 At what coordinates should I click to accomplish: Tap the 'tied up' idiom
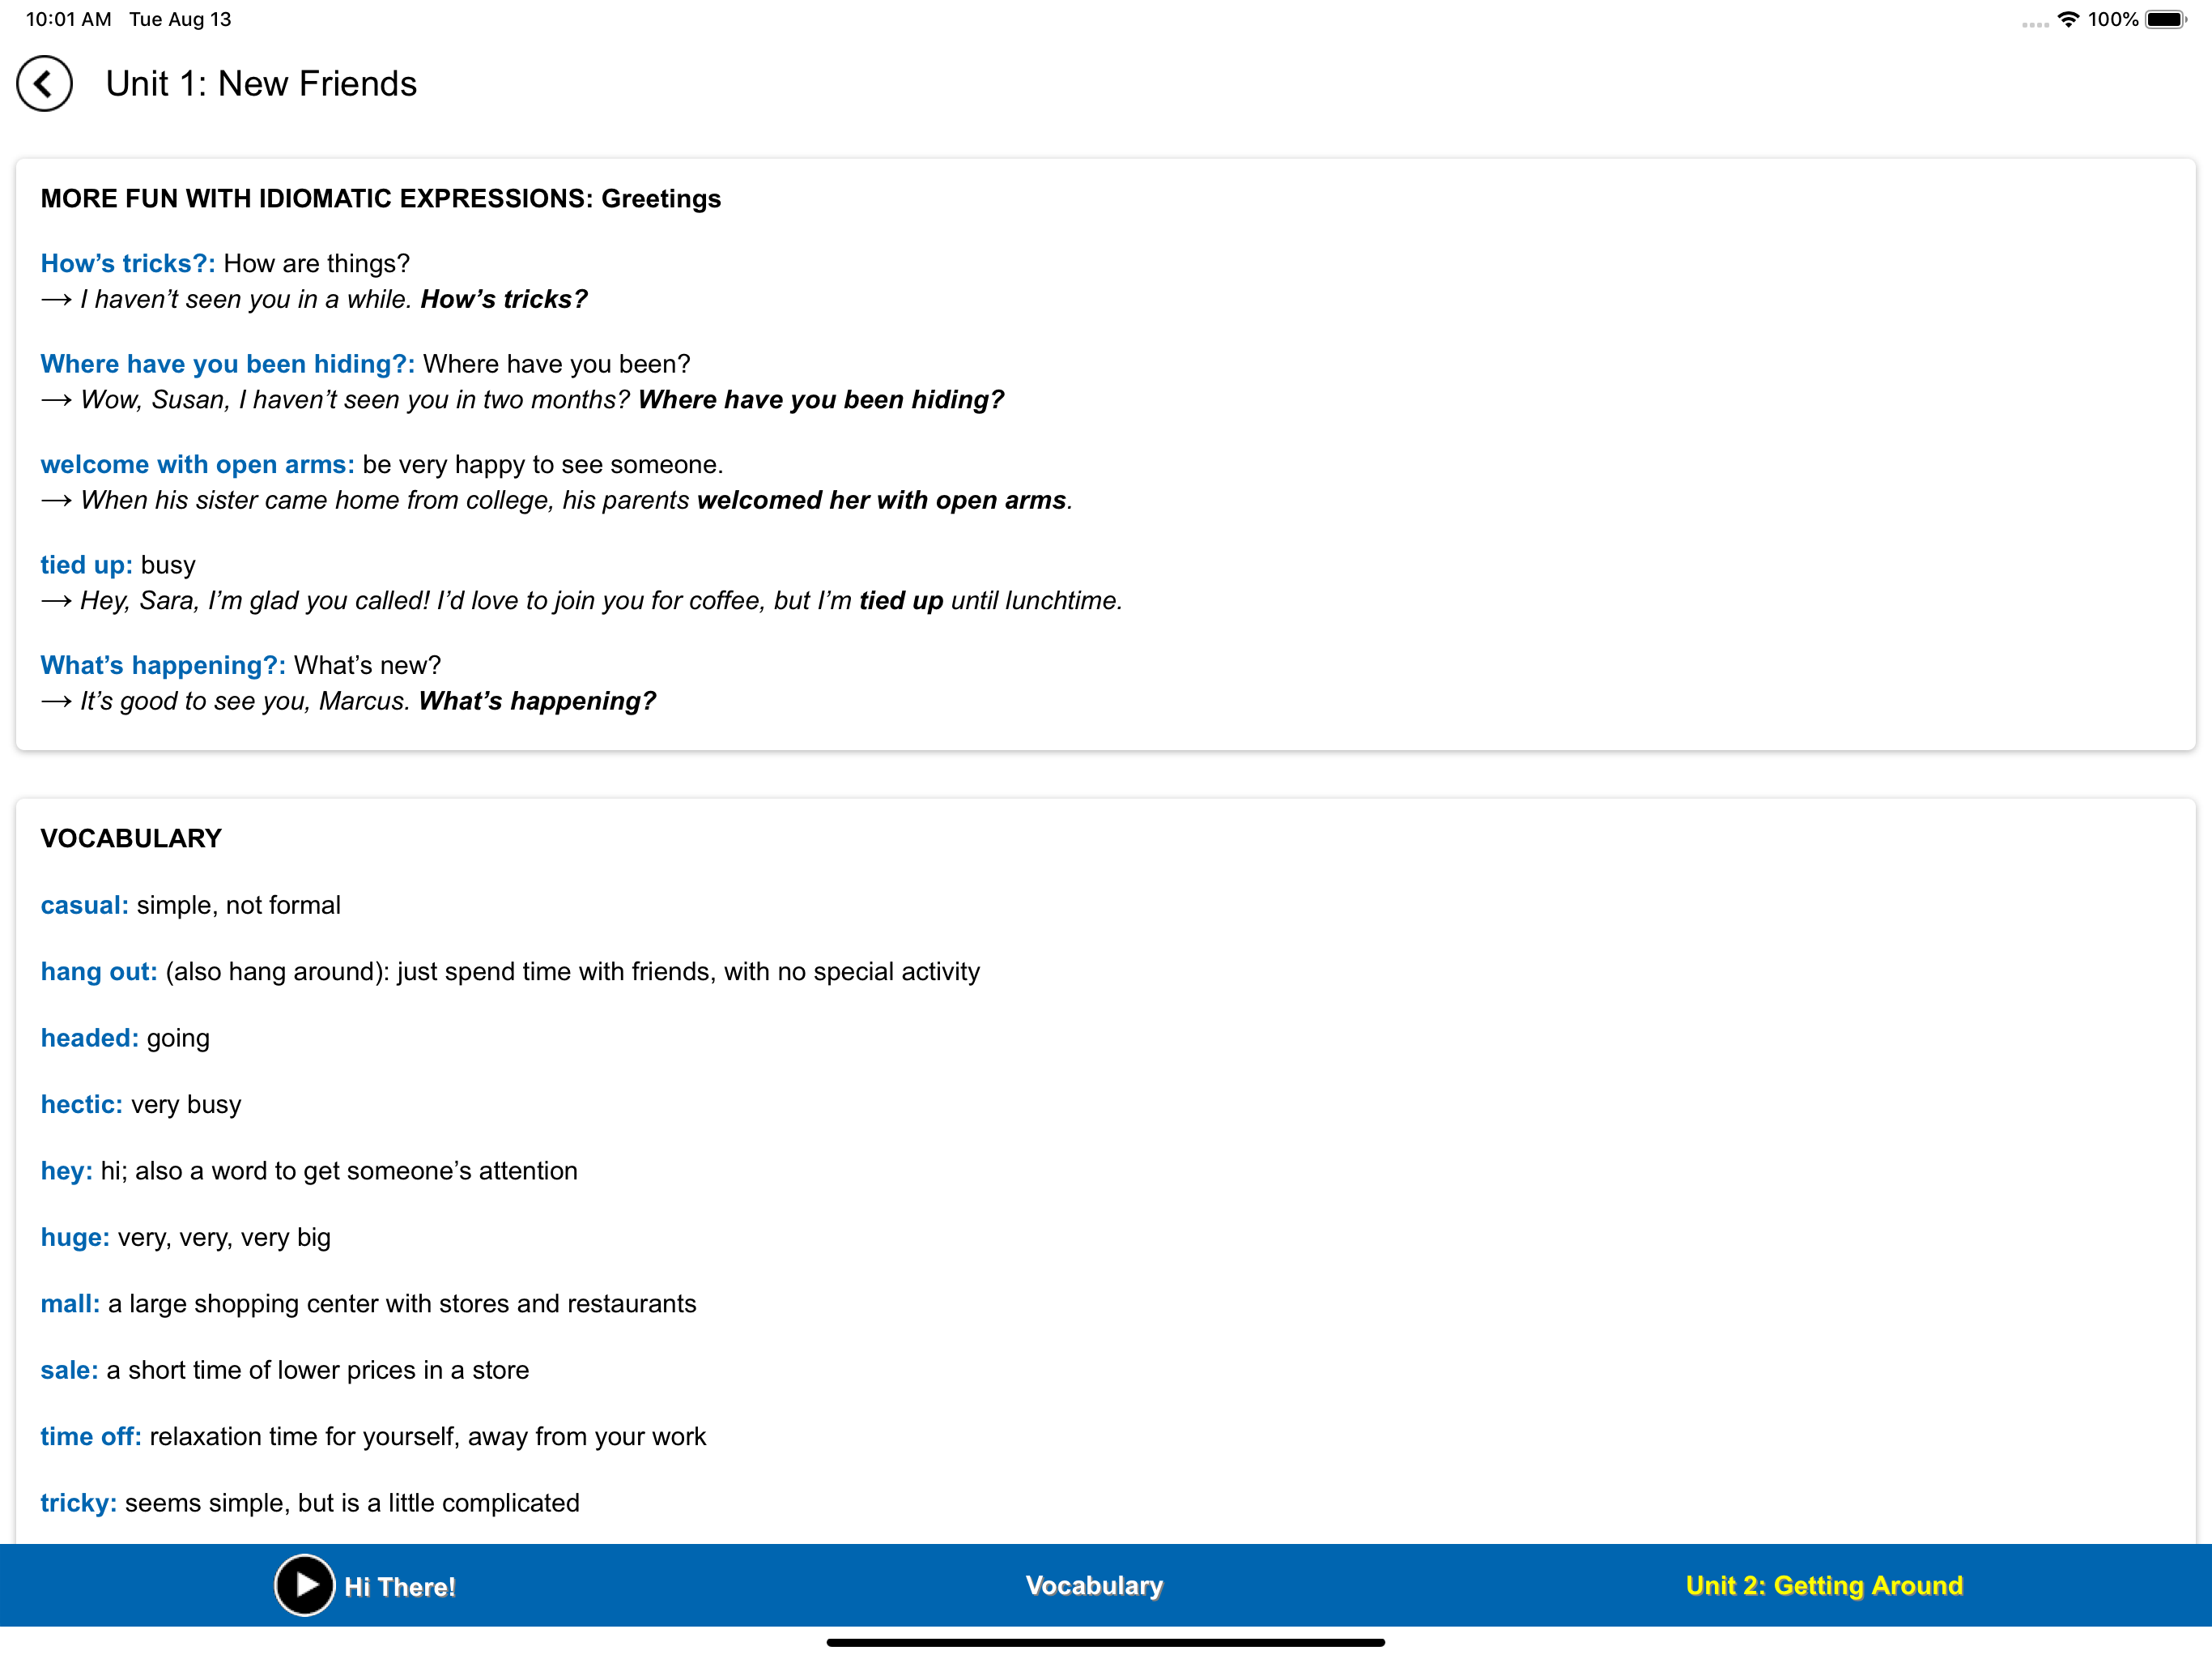tap(87, 565)
